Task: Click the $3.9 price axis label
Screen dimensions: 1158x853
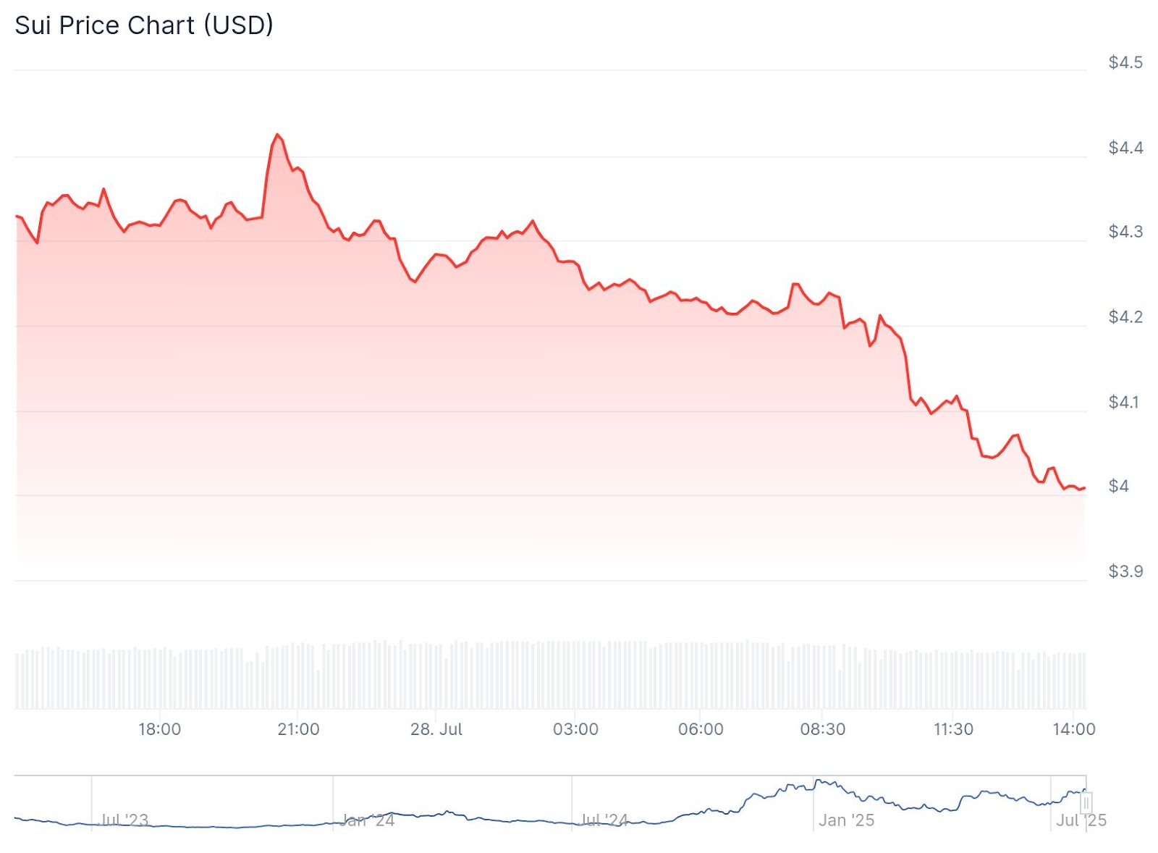Action: [1125, 572]
